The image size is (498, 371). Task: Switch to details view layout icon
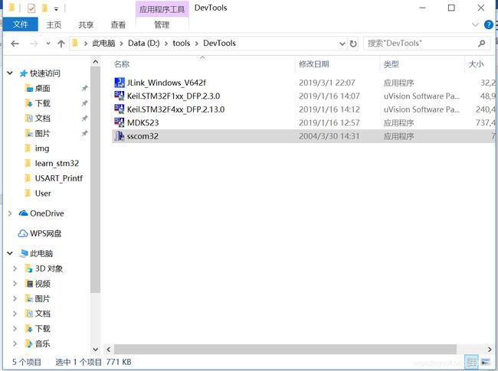pos(471,362)
